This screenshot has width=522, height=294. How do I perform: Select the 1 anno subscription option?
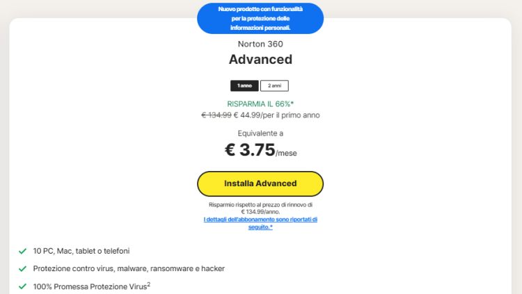coord(244,85)
